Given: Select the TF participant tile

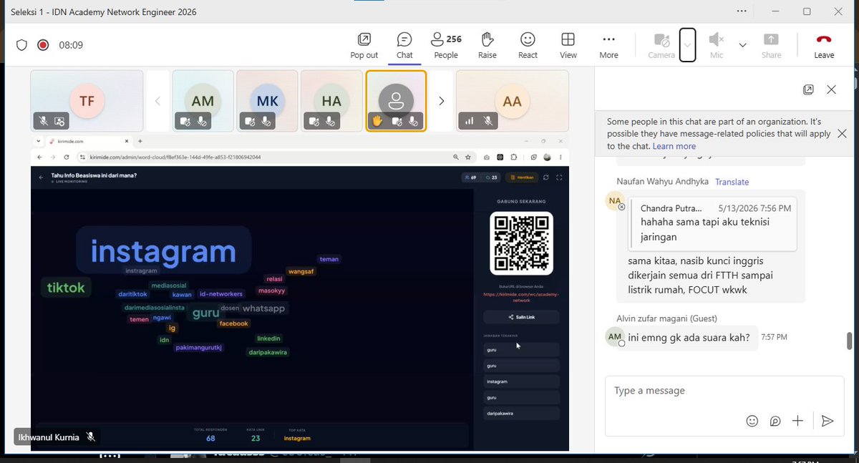Looking at the screenshot, I should coord(87,101).
